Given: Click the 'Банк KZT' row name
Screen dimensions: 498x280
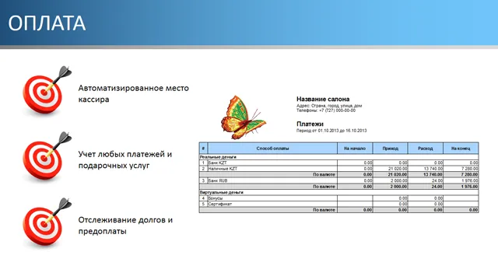Looking at the screenshot, I should click(x=217, y=163).
